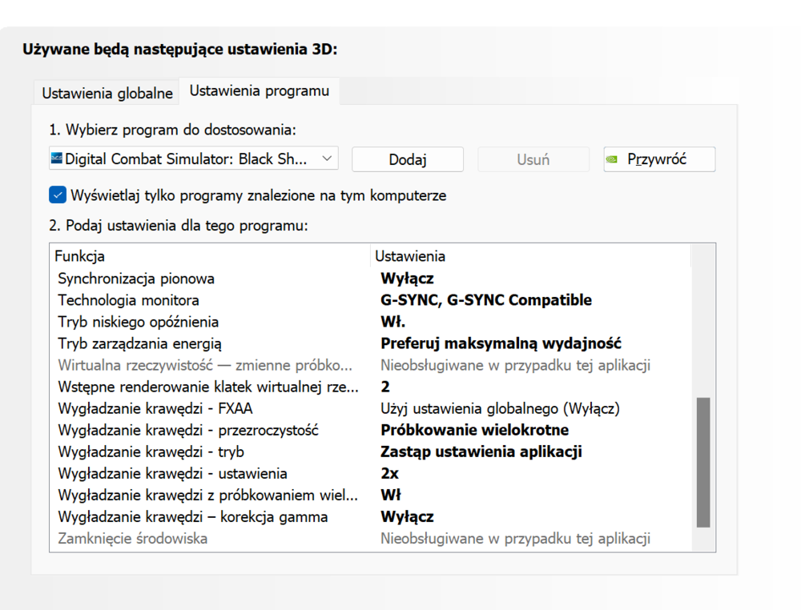Click the settings list vertical scrollbar thumb
This screenshot has height=610, width=801.
pos(703,462)
